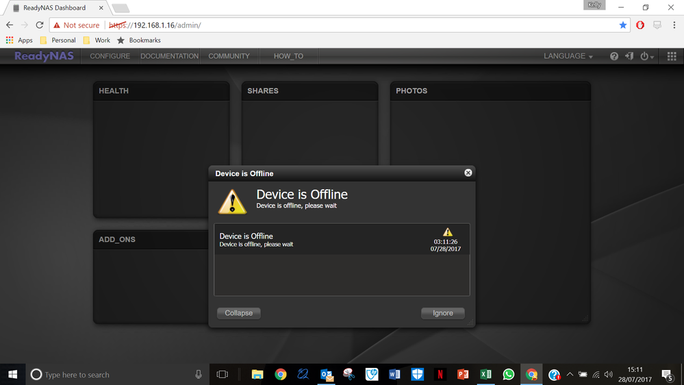Viewport: 684px width, 385px height.
Task: Click the Not secure warning indicator
Action: click(76, 25)
